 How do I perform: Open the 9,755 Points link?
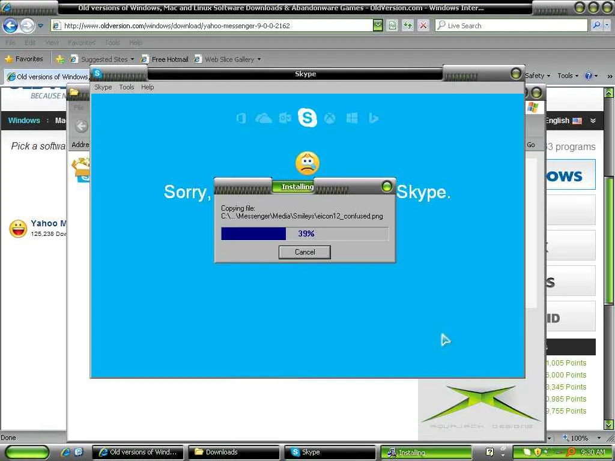click(566, 411)
